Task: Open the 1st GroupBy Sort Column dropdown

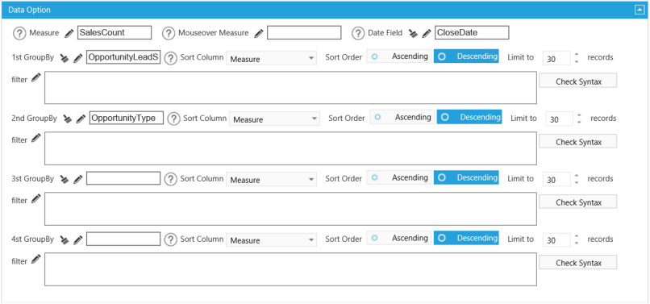Action: click(271, 59)
